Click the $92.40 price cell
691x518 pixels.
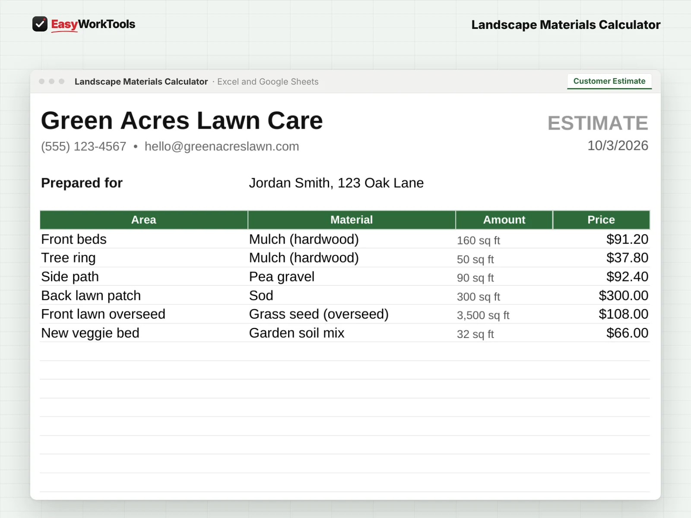tap(601, 277)
